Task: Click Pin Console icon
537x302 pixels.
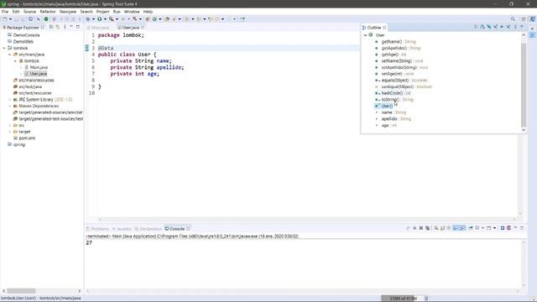Action: (x=471, y=228)
